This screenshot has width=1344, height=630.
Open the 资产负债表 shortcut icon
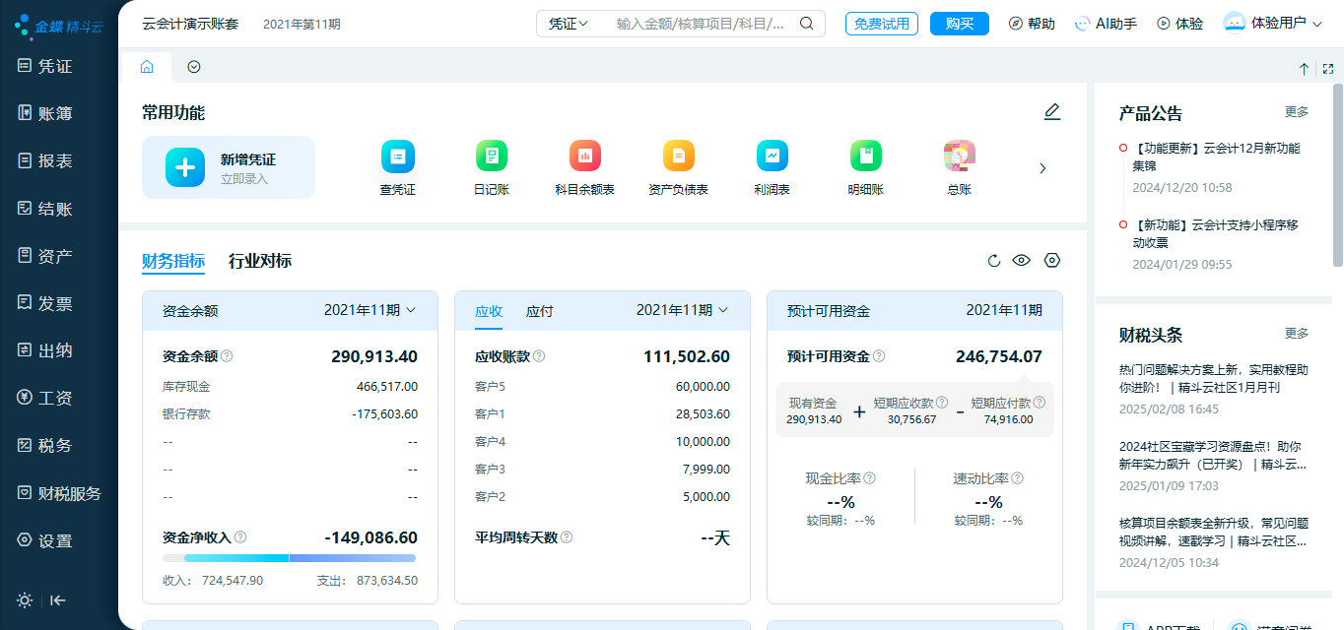pos(679,156)
